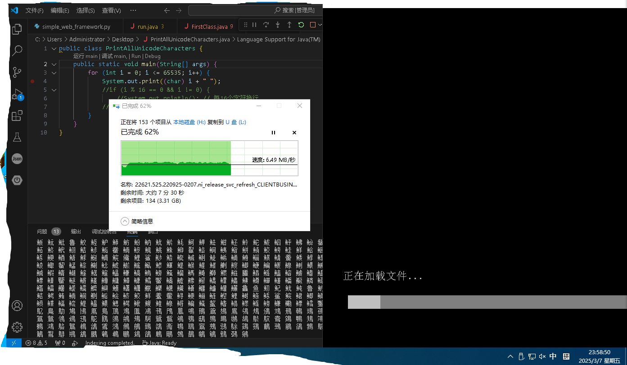Collapse the 简略信息 details section

click(125, 221)
